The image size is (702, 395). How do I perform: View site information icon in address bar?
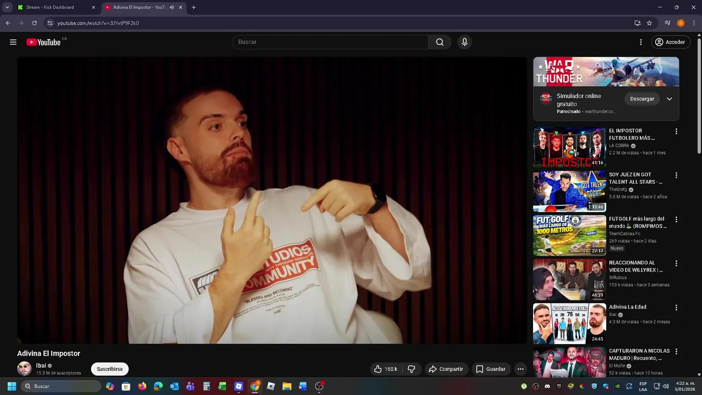[x=50, y=23]
